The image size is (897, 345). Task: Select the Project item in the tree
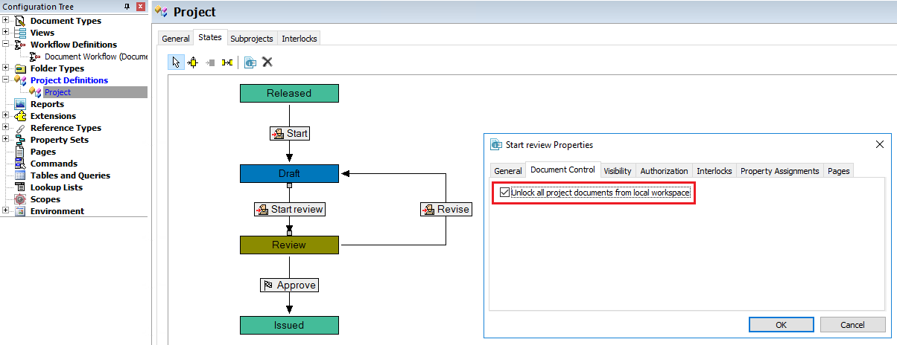click(57, 92)
